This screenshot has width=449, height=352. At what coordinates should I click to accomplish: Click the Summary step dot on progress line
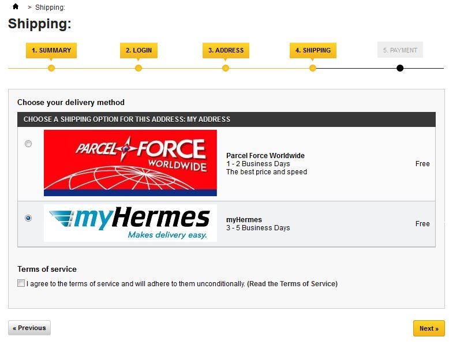click(x=51, y=68)
